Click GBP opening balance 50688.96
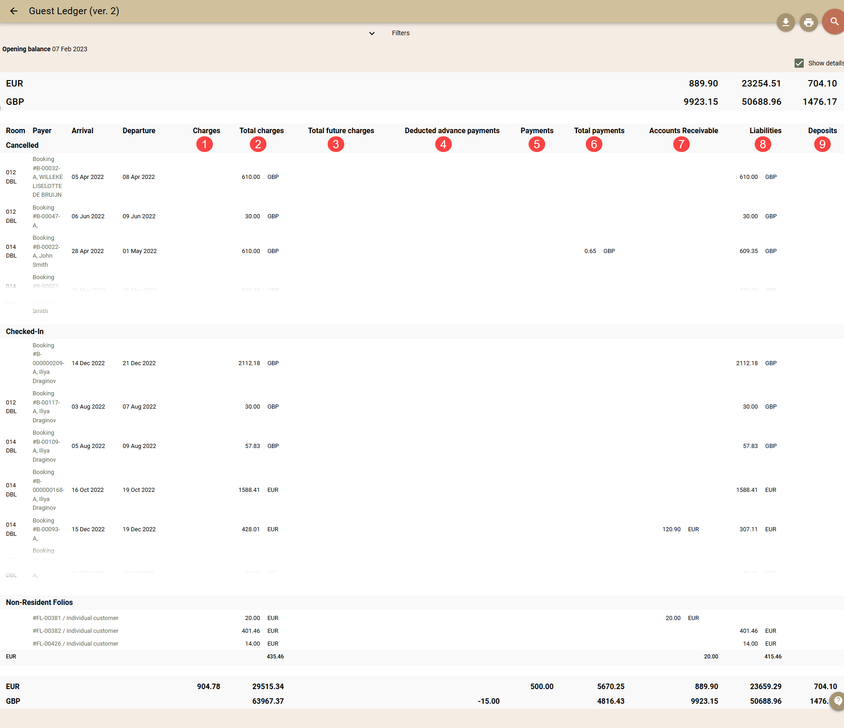 click(761, 102)
